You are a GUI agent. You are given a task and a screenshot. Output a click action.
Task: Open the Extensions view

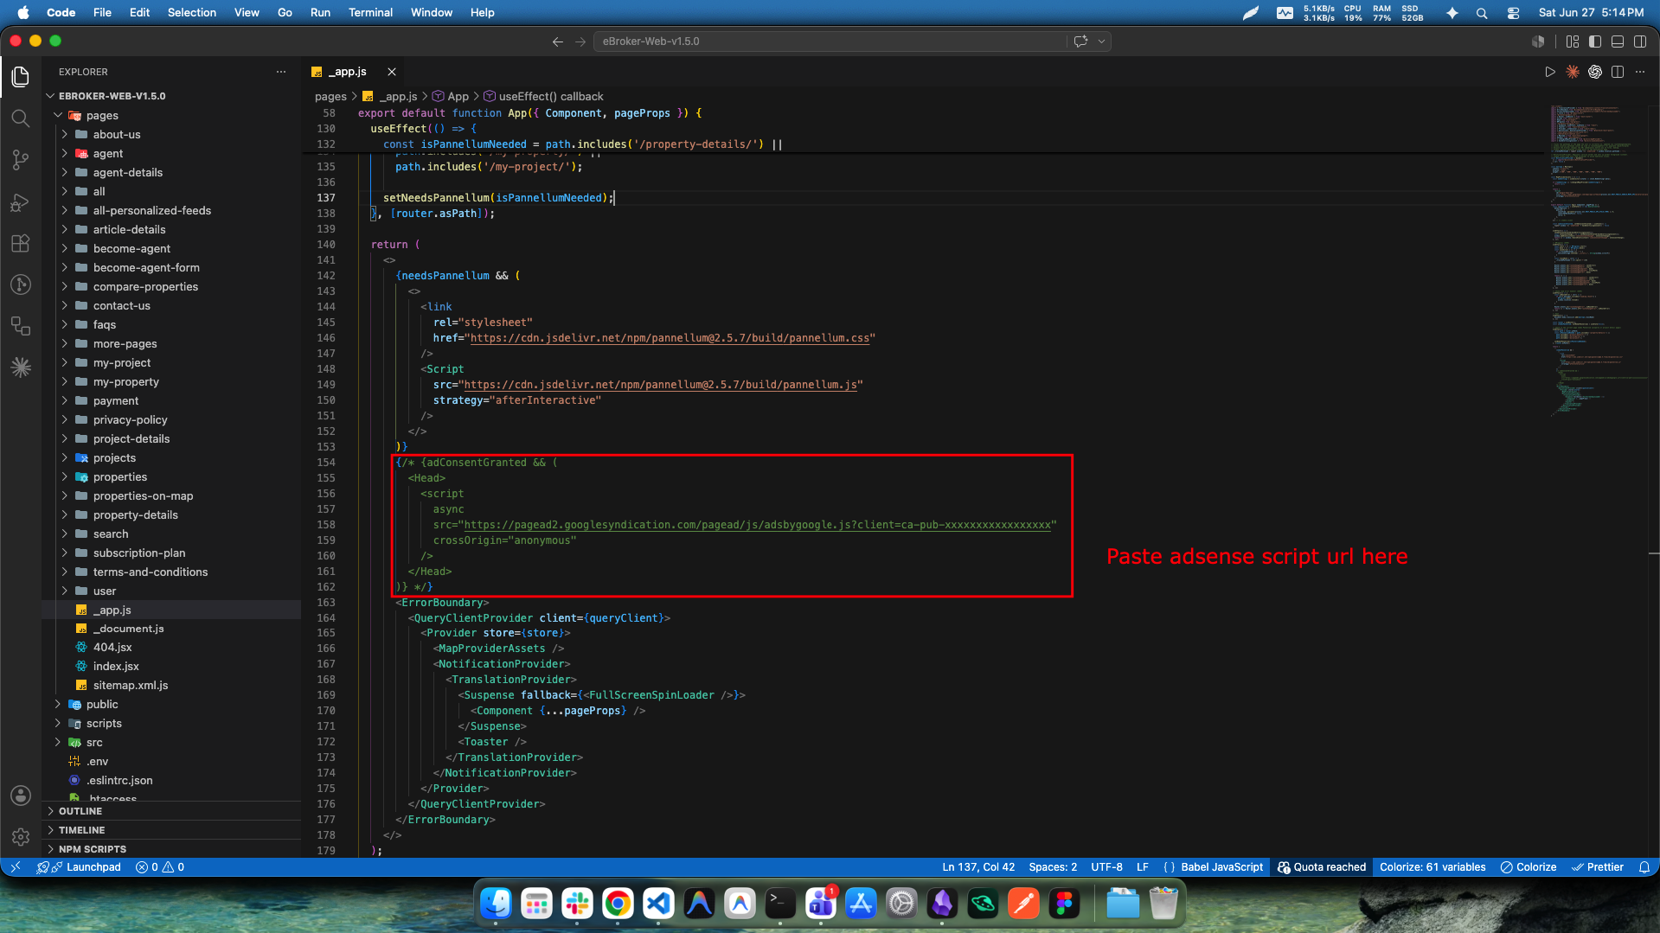click(21, 244)
